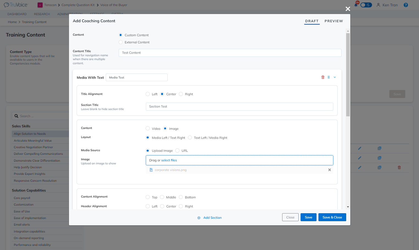This screenshot has width=419, height=250.
Task: Select the Custom Content radio button
Action: (121, 35)
